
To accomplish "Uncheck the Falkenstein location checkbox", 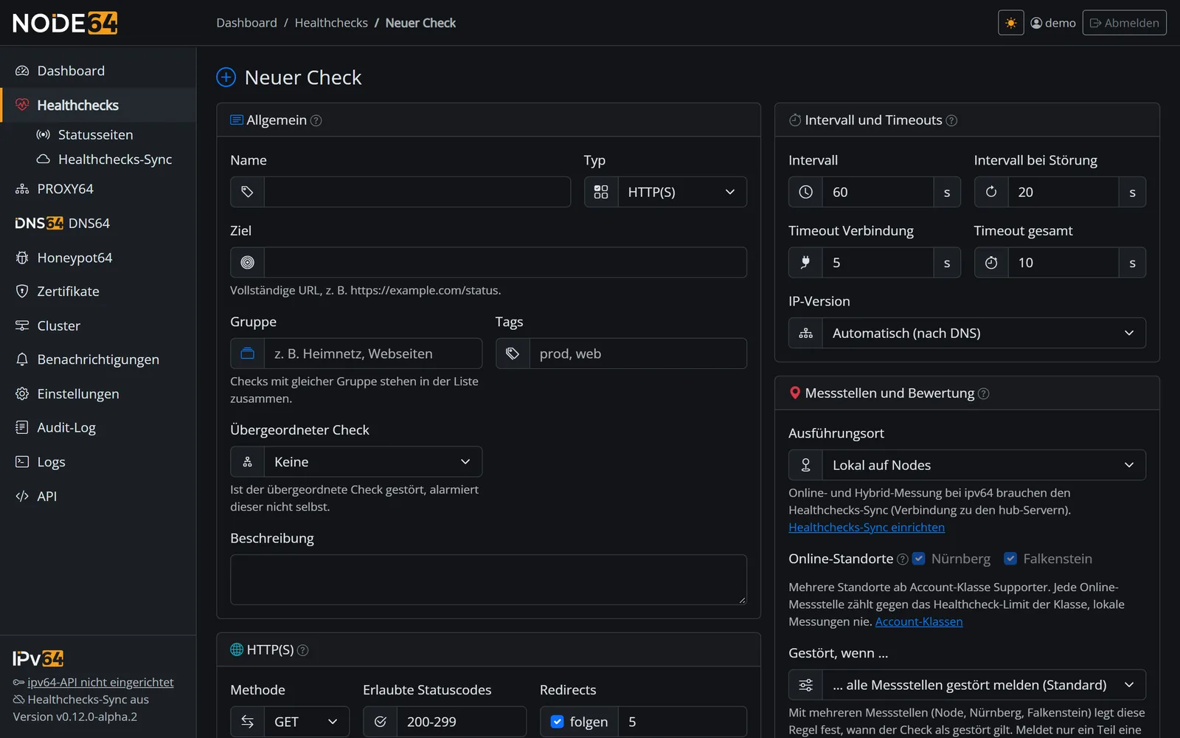I will pyautogui.click(x=1010, y=559).
